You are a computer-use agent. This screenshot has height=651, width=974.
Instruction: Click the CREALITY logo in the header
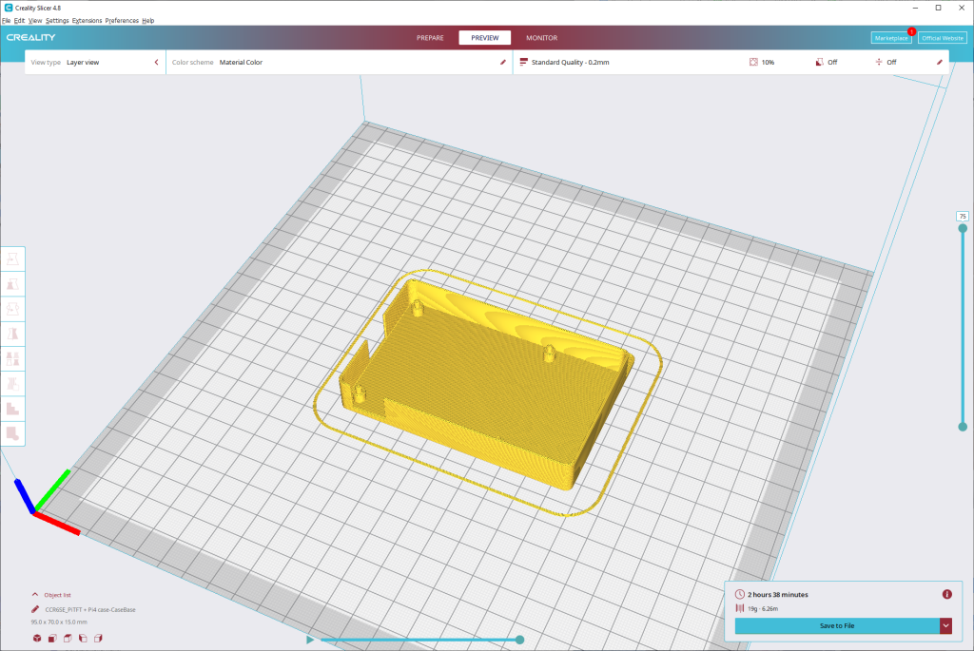pyautogui.click(x=31, y=37)
